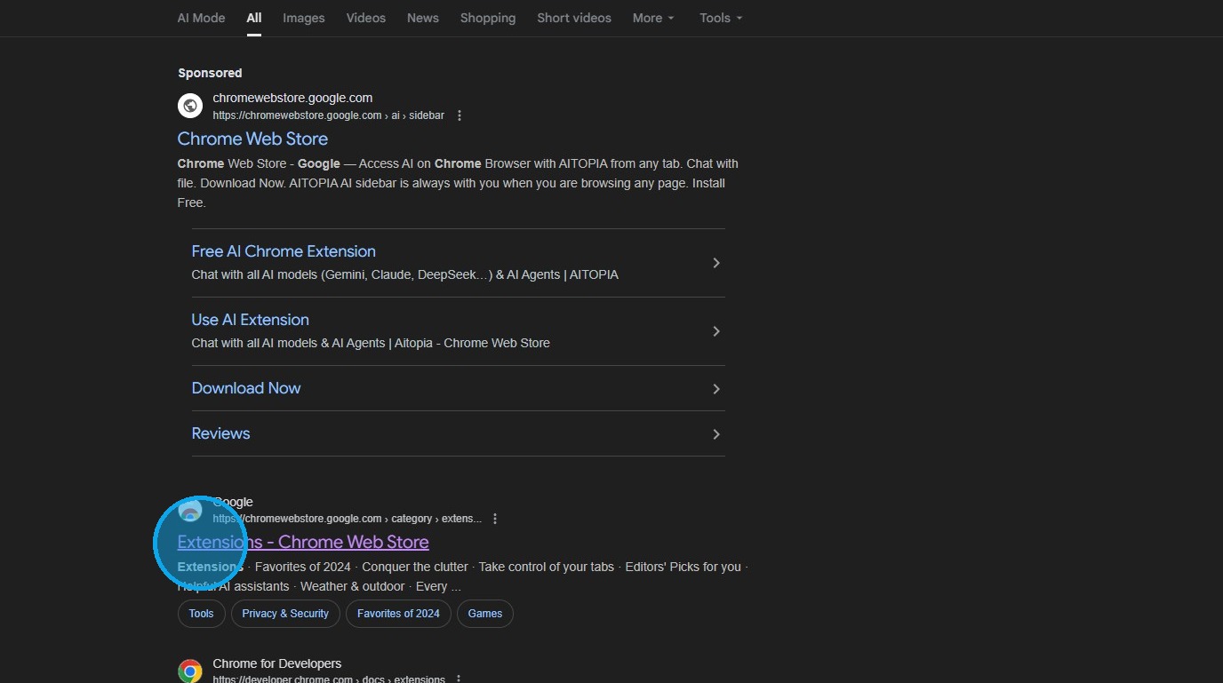Click the 'Chrome for Developers' site name
Viewport: 1223px width, 683px height.
pos(277,663)
